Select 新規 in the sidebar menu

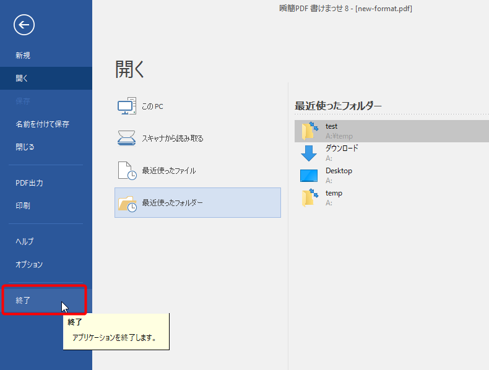point(46,56)
